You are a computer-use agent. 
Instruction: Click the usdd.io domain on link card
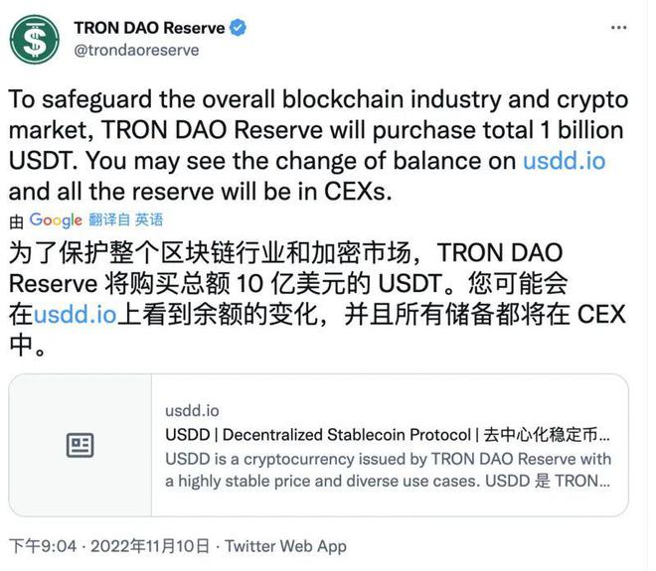pyautogui.click(x=192, y=411)
